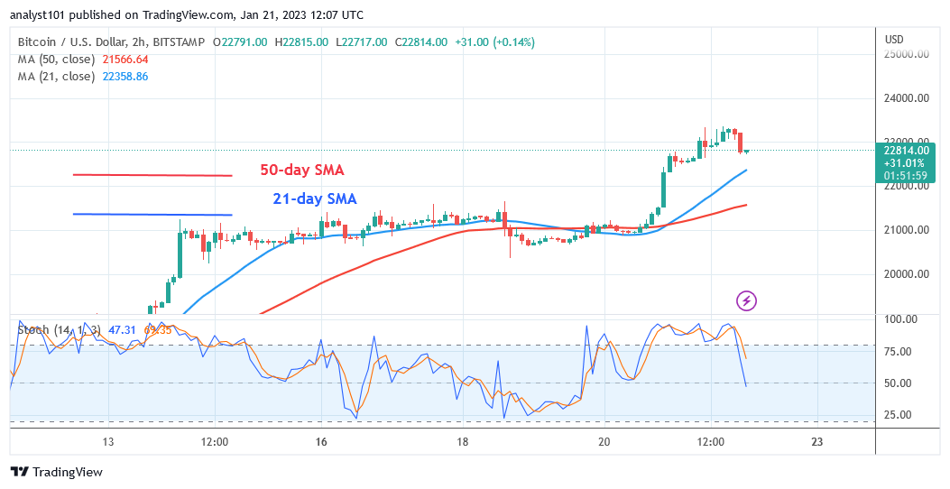This screenshot has width=950, height=489.
Task: Click the 25.00 stochastic axis label
Action: pyautogui.click(x=899, y=415)
